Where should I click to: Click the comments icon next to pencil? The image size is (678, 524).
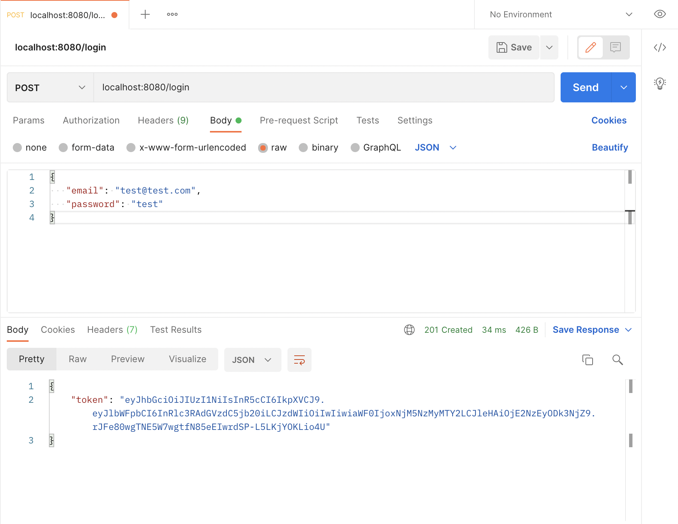[x=616, y=47]
